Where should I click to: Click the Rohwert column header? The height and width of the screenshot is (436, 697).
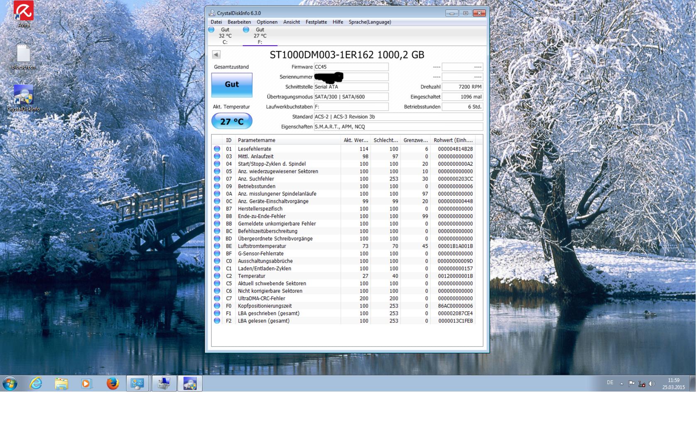tap(453, 140)
